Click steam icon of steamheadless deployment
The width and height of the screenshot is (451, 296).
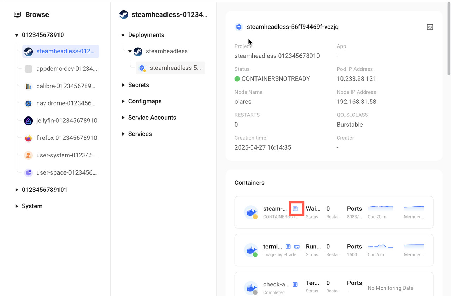[x=138, y=51]
